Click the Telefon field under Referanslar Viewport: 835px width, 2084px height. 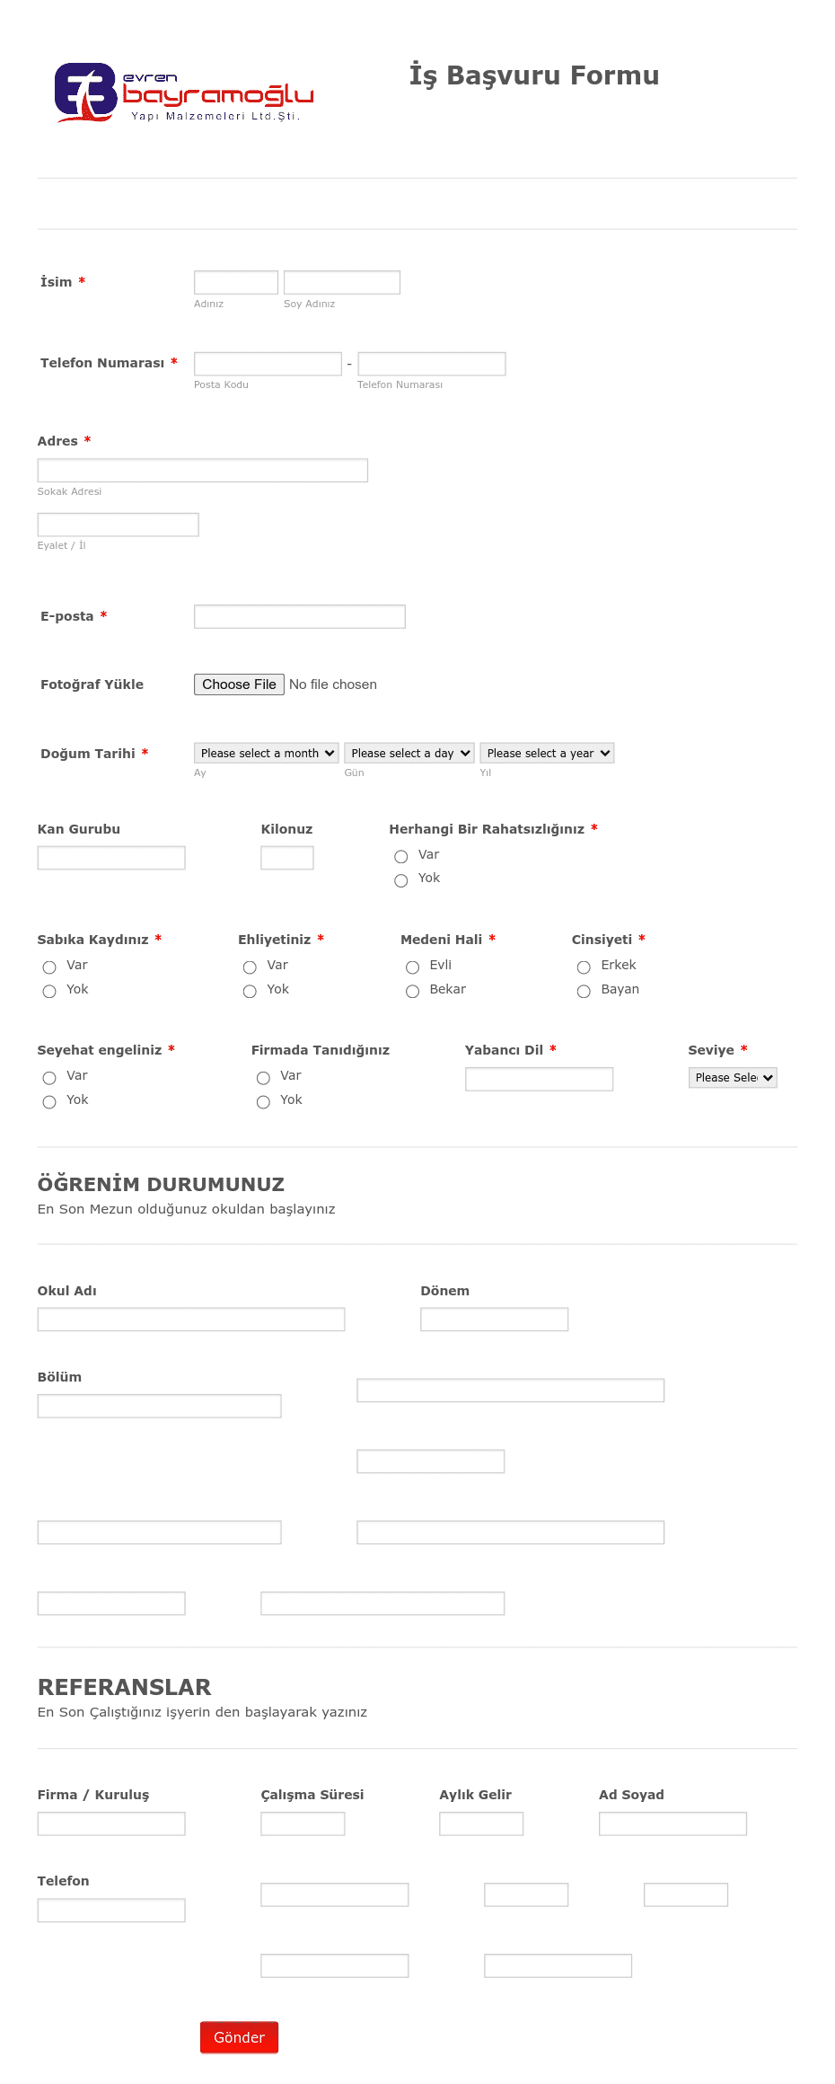(111, 1910)
